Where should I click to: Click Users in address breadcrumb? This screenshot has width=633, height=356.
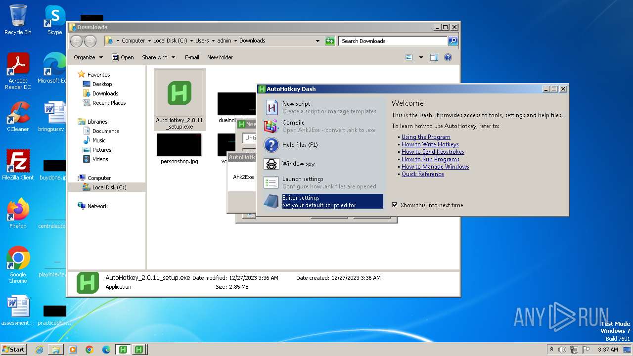(x=202, y=41)
